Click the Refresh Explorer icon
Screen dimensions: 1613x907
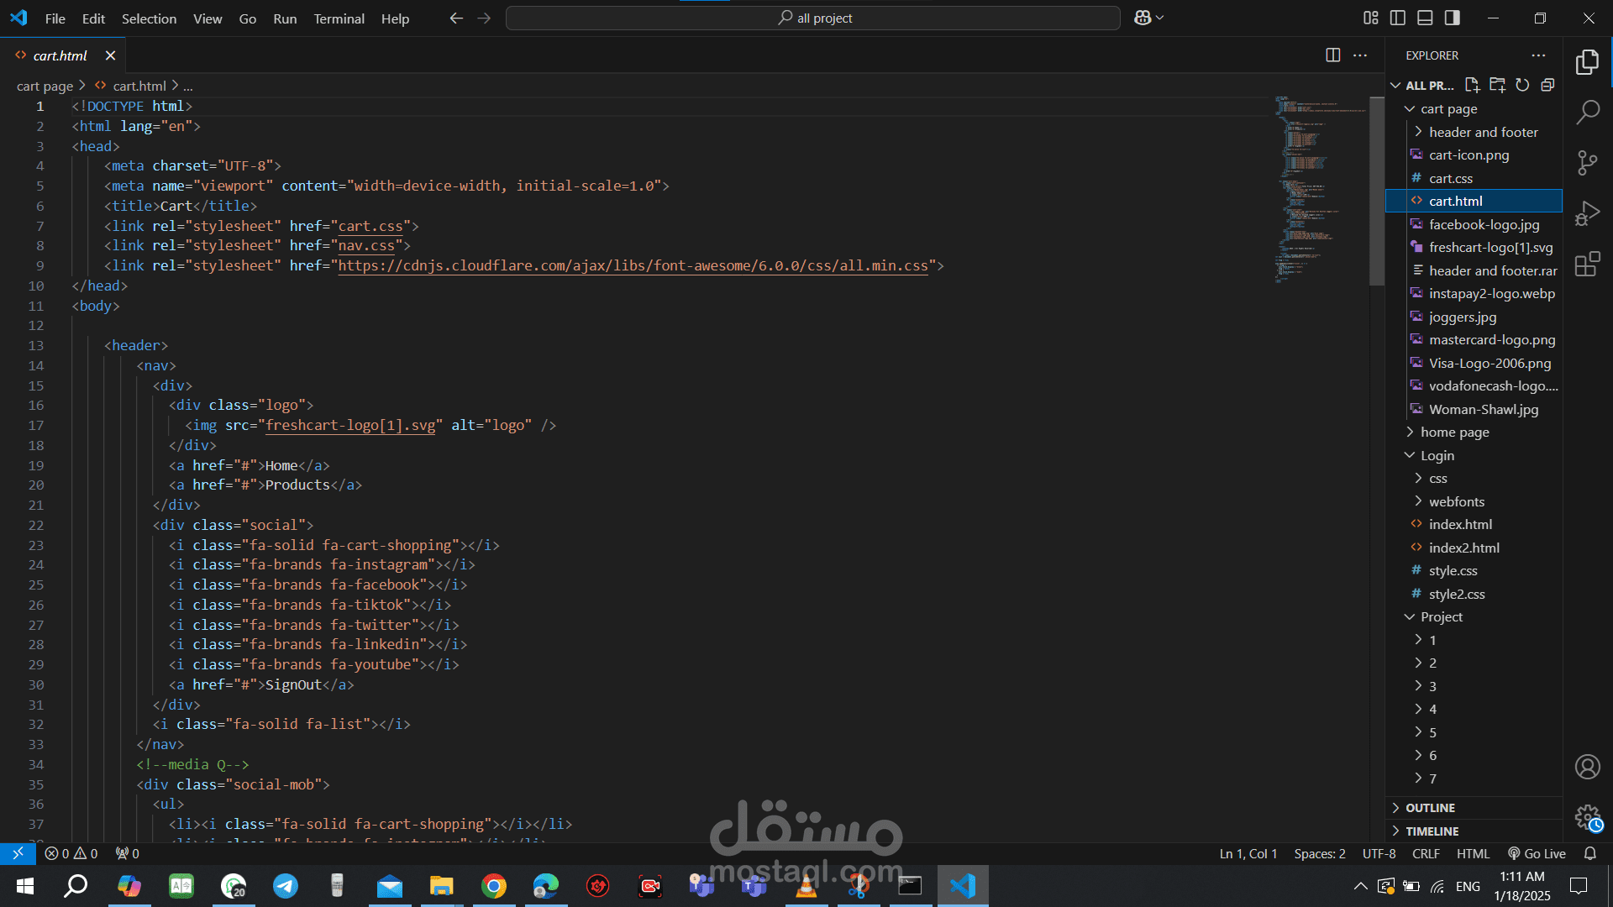point(1522,85)
